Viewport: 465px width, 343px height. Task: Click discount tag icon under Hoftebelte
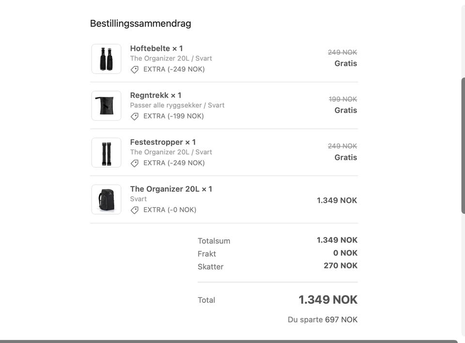click(135, 69)
